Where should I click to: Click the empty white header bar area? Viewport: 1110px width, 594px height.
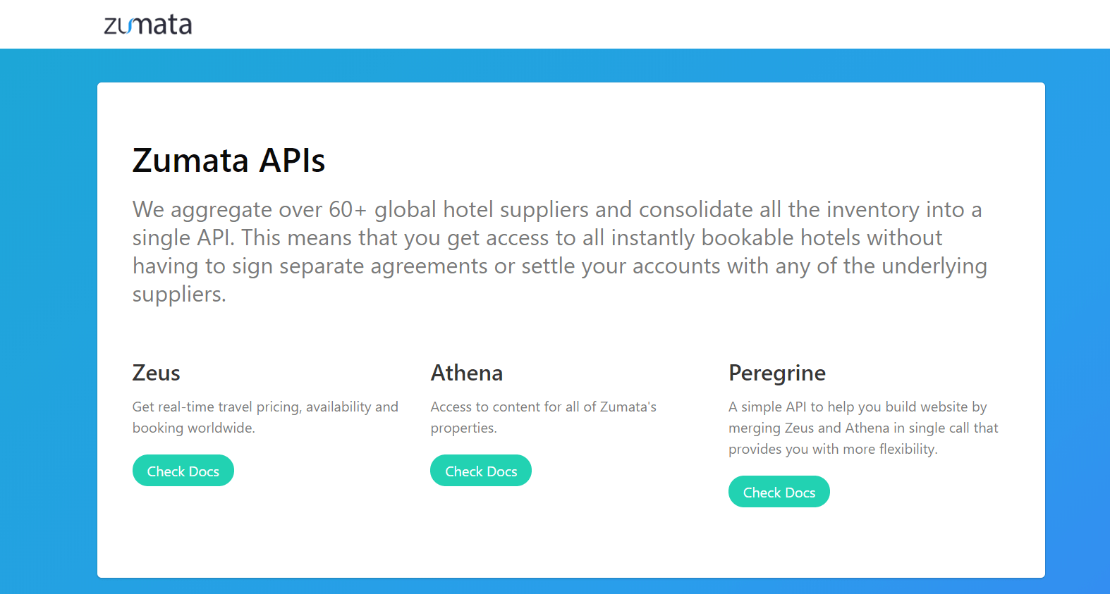635,24
